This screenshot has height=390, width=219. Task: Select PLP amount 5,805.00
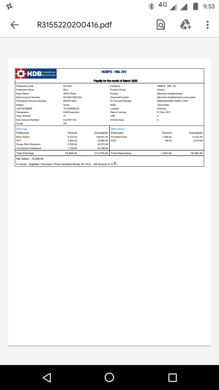(x=72, y=141)
